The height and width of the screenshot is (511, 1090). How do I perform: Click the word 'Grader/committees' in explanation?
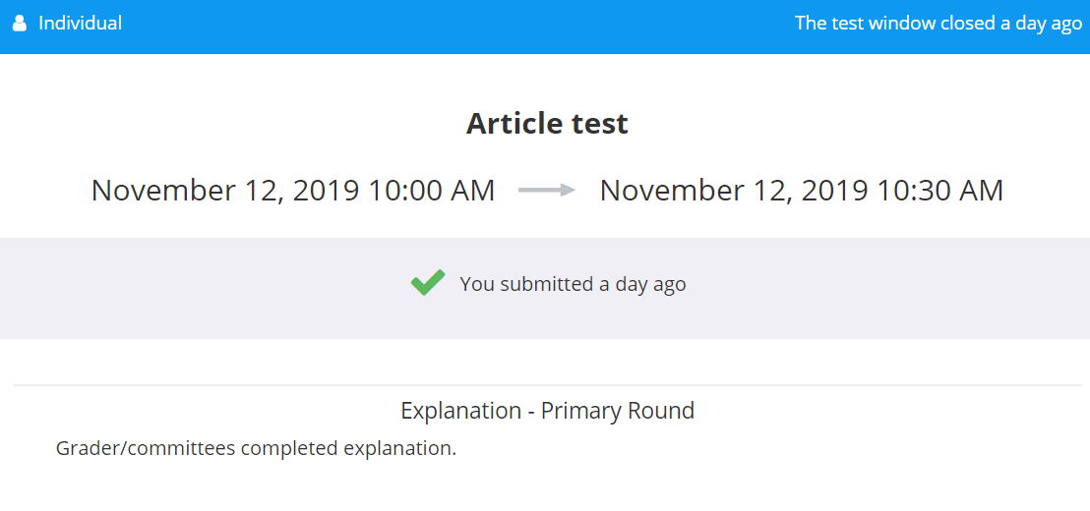(x=146, y=448)
